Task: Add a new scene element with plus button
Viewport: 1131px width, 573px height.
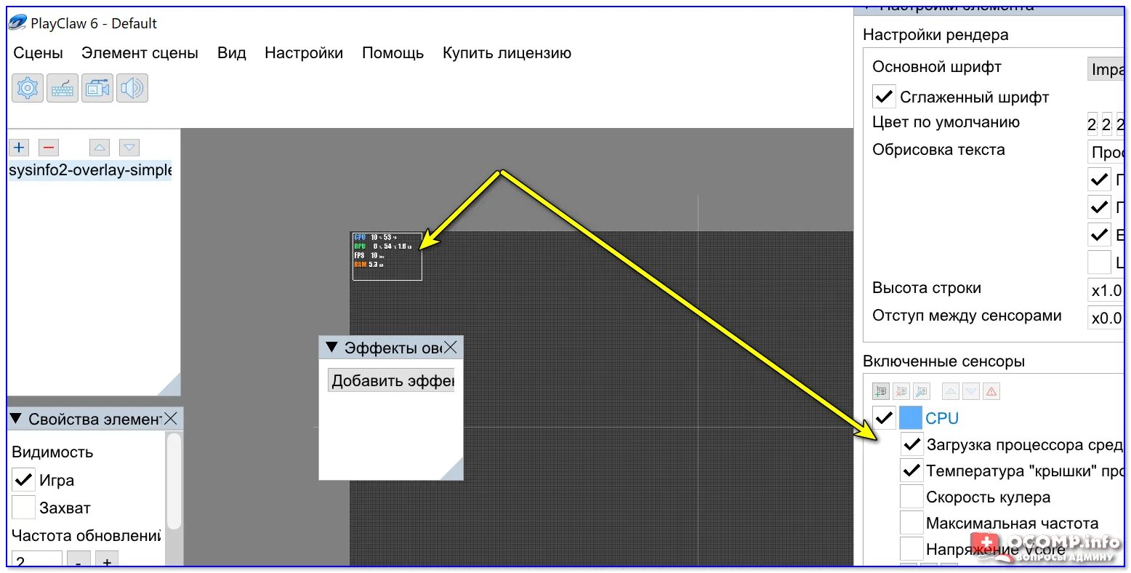Action: 19,148
